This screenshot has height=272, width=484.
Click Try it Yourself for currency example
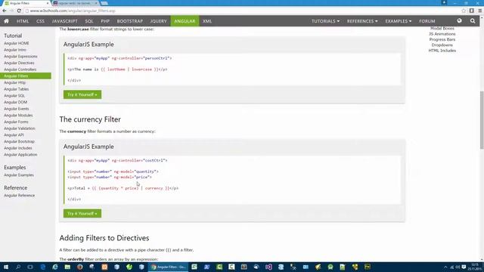[82, 213]
